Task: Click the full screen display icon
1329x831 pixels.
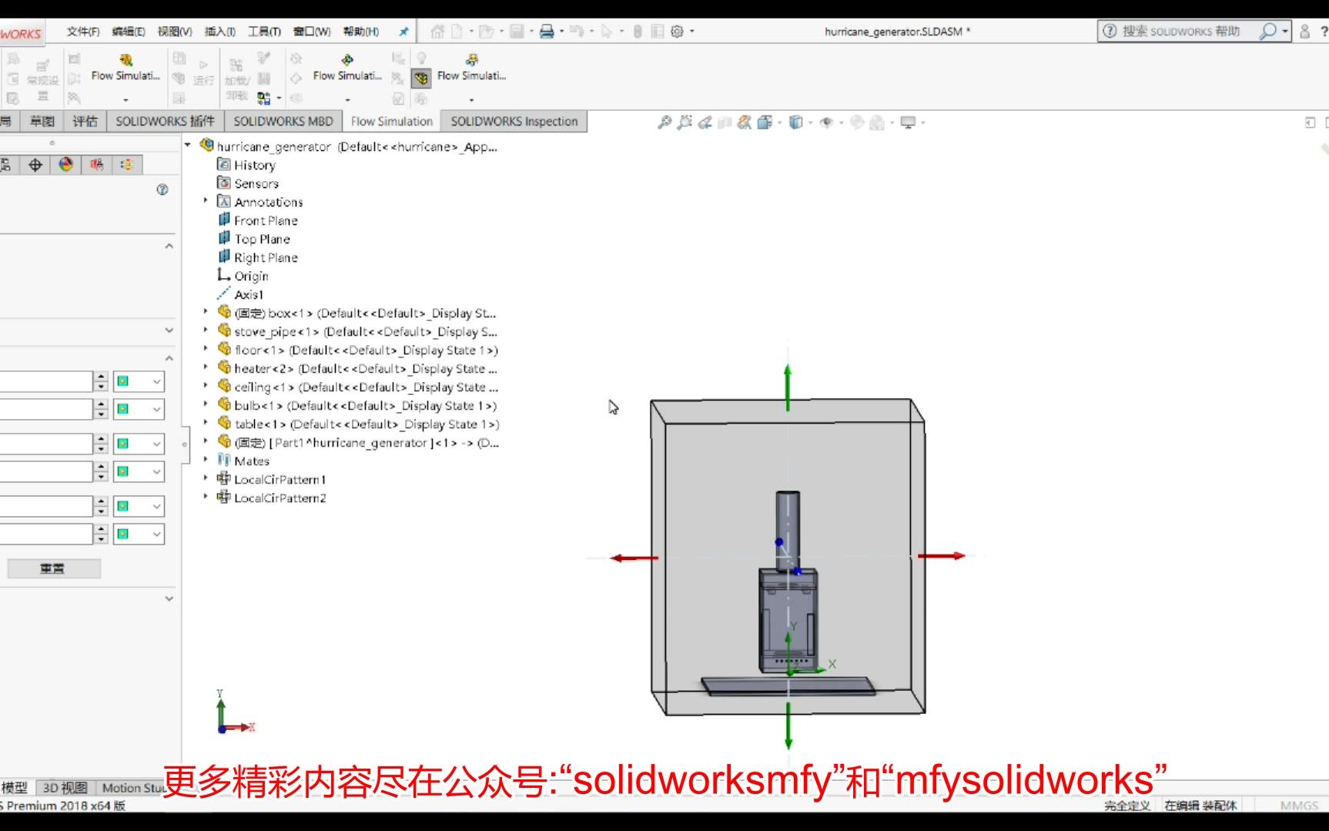Action: pos(907,122)
